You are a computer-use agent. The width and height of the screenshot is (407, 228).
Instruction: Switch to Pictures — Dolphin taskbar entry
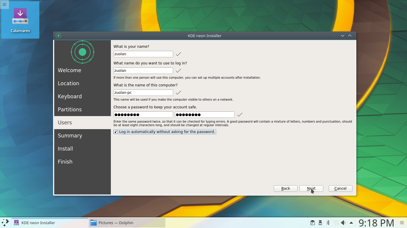127,223
